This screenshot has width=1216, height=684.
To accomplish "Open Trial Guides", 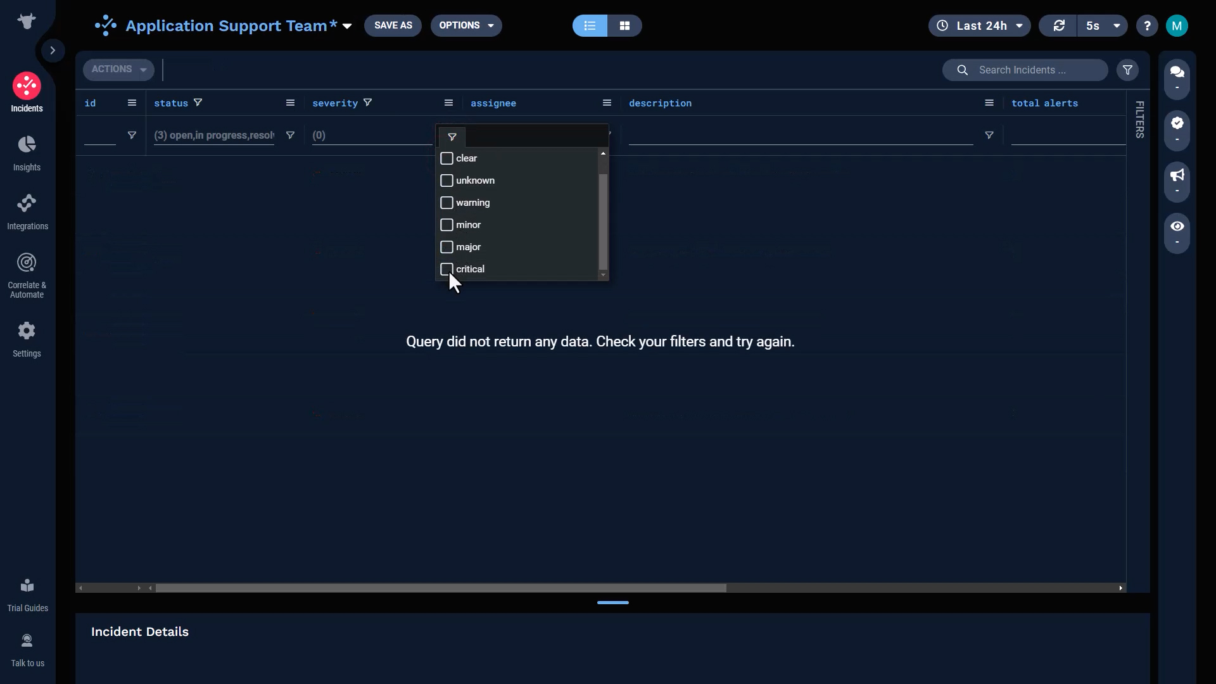I will pos(27,595).
